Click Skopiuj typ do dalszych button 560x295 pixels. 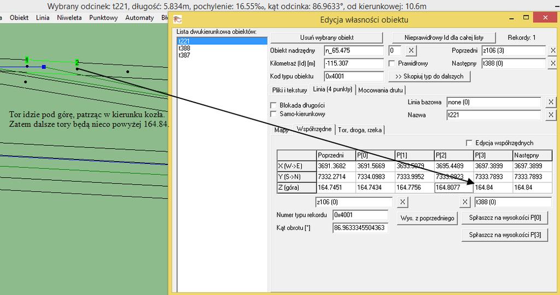(429, 76)
